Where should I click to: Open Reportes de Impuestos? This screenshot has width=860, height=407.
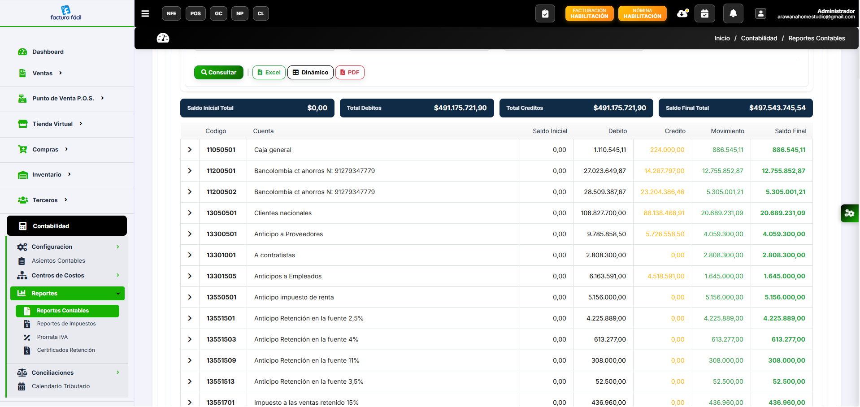coord(66,324)
